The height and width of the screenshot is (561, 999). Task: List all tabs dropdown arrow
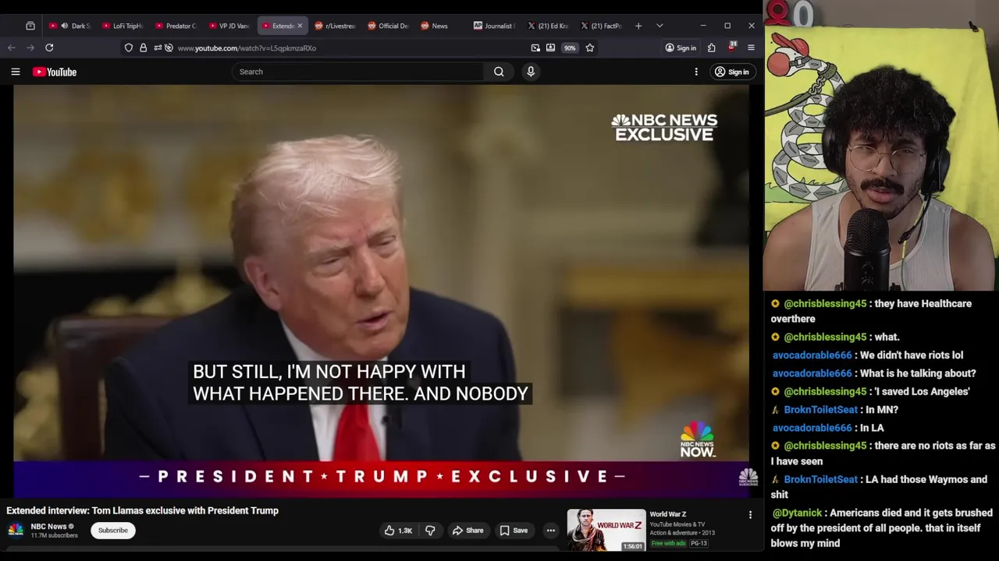click(x=659, y=26)
